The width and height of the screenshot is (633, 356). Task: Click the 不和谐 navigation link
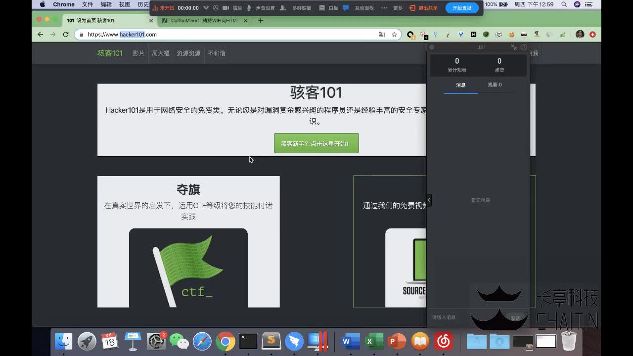pos(217,53)
